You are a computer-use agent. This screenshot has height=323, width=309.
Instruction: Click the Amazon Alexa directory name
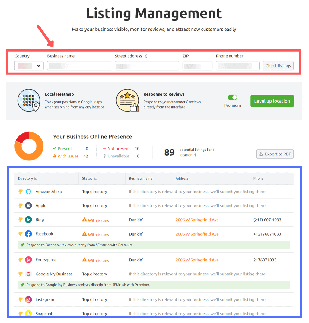(49, 192)
